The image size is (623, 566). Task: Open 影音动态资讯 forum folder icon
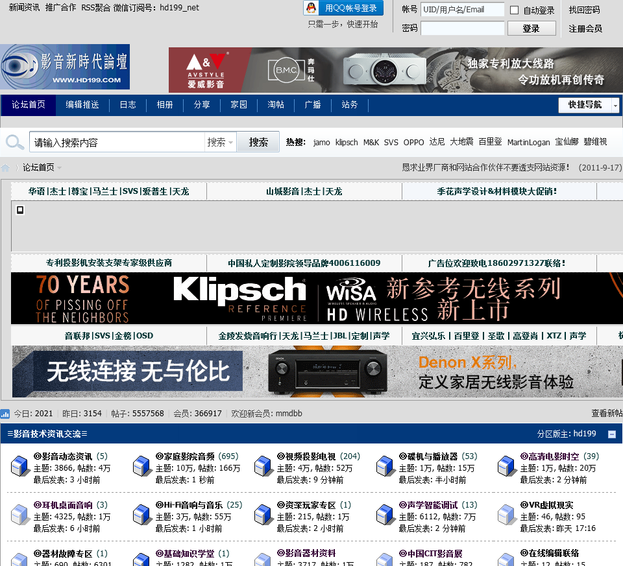[x=20, y=466]
